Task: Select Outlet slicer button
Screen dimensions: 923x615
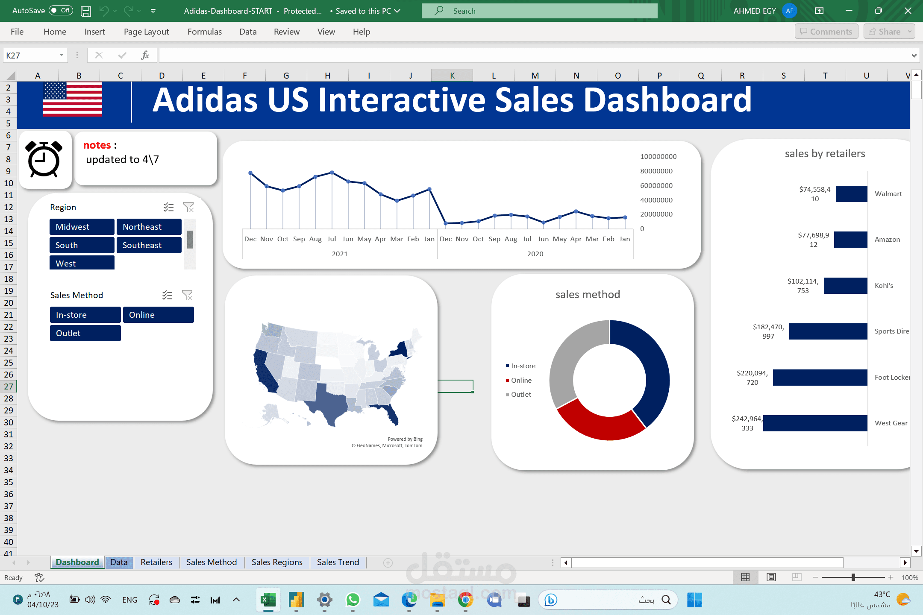Action: (x=85, y=333)
